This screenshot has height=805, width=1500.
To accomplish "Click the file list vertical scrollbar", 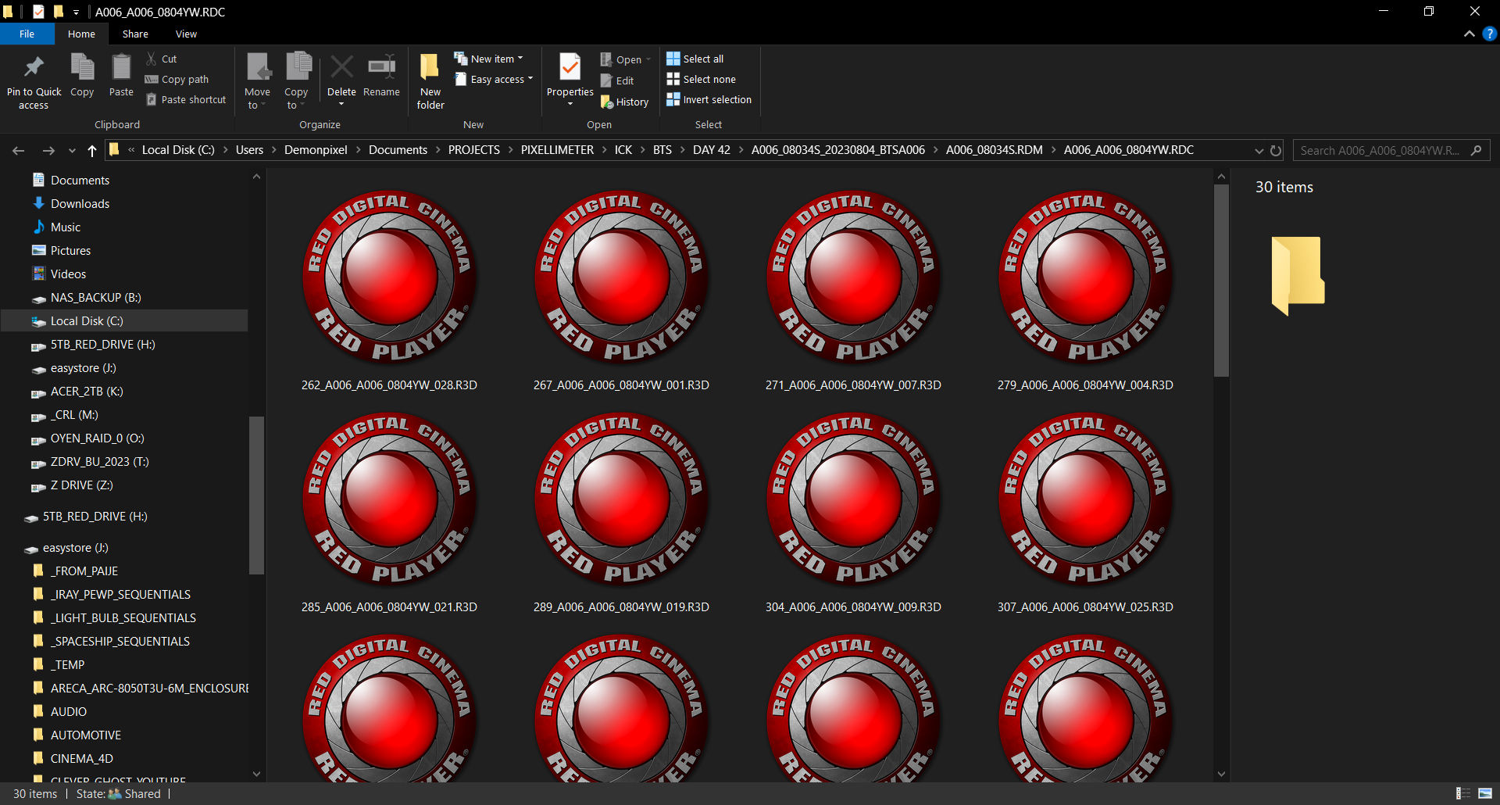I will pyautogui.click(x=1221, y=281).
